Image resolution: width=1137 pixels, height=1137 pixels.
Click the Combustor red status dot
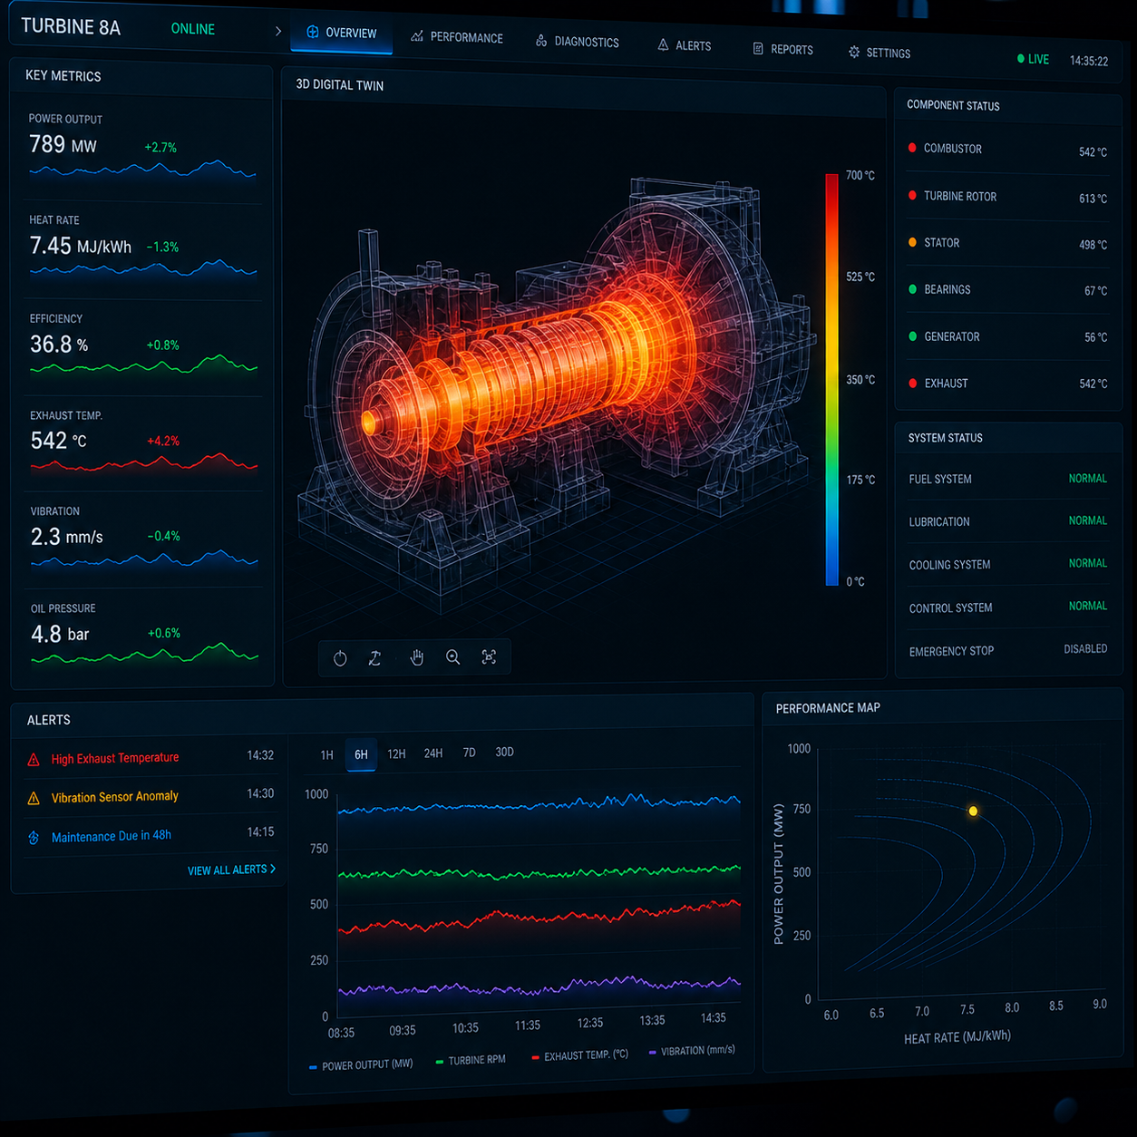pos(912,147)
